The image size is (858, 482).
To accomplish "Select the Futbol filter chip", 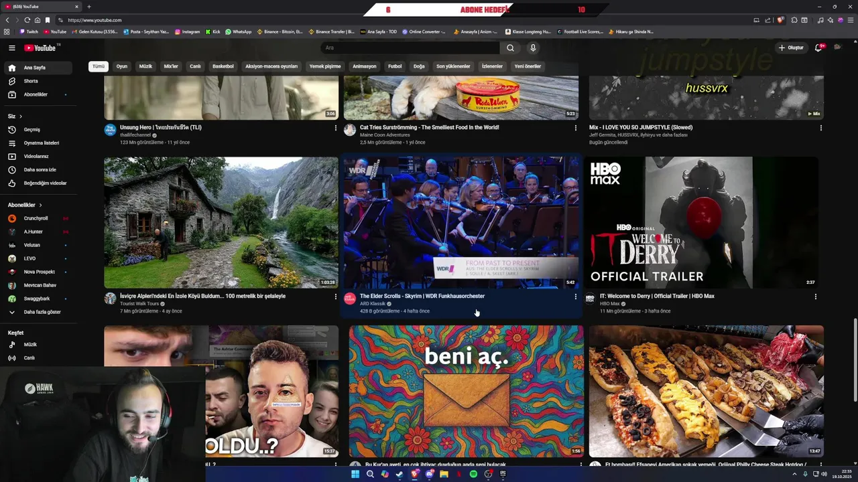I will pyautogui.click(x=395, y=66).
